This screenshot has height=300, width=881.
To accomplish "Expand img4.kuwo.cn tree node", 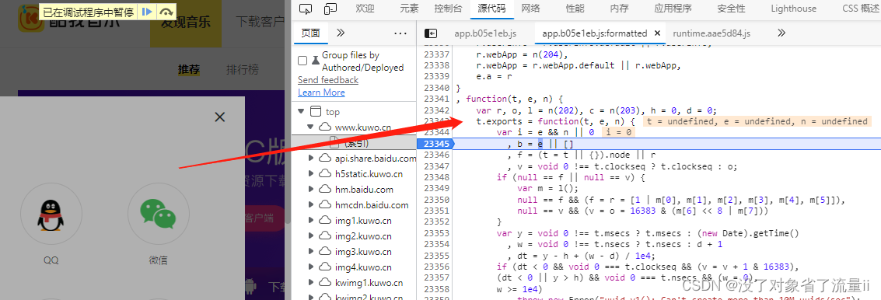I will (311, 267).
